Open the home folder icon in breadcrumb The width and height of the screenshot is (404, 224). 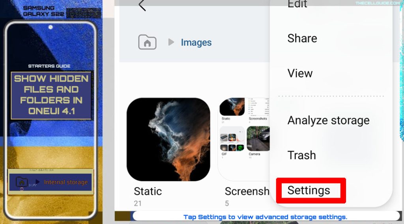click(x=148, y=42)
